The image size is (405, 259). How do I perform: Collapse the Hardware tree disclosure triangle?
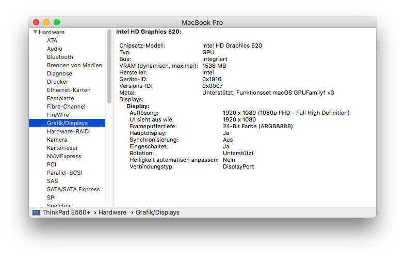(x=35, y=32)
